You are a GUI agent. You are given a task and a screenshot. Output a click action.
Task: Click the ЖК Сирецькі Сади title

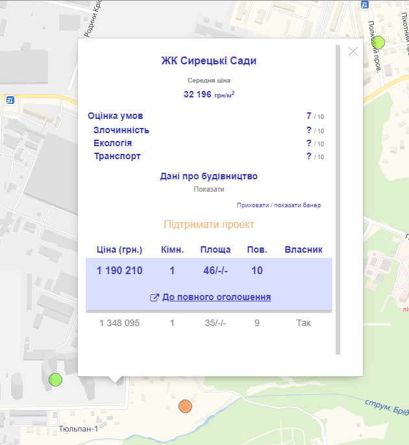[209, 61]
